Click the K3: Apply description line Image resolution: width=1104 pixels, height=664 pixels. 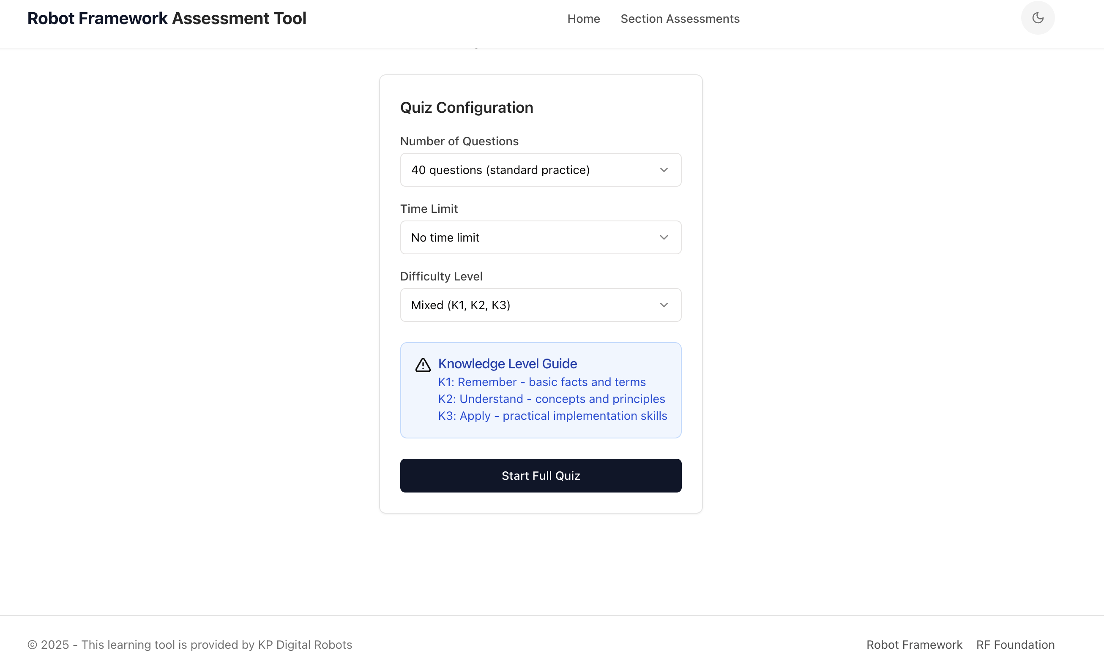(x=552, y=416)
